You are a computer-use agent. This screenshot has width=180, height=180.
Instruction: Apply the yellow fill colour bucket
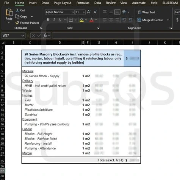[81, 20]
